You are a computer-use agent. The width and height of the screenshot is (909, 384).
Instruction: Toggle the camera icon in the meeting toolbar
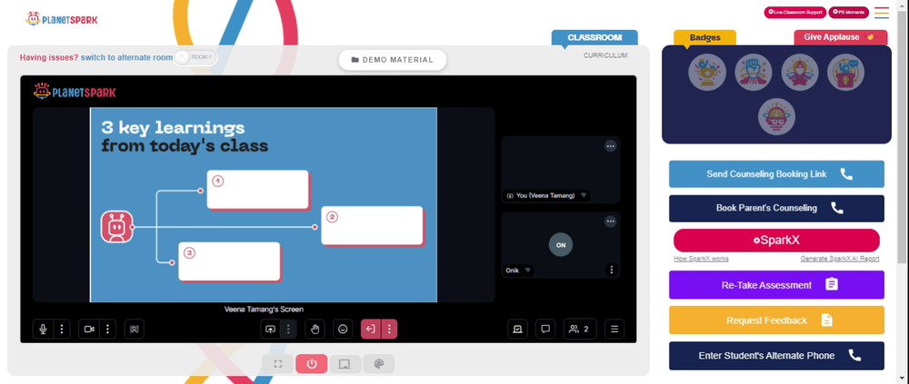click(x=89, y=329)
